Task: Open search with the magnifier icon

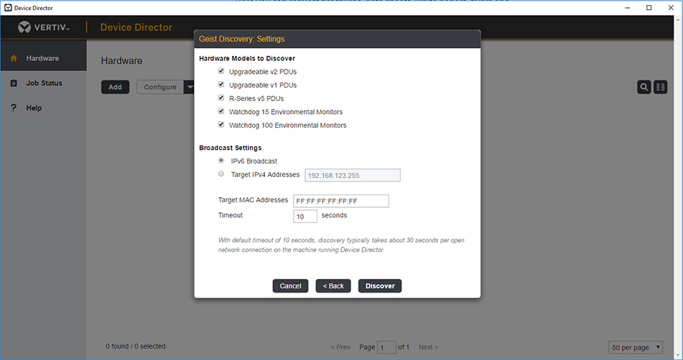Action: point(643,87)
